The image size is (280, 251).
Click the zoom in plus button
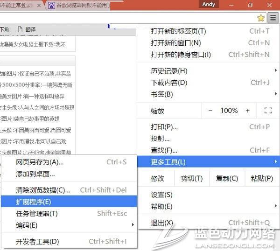point(247,111)
